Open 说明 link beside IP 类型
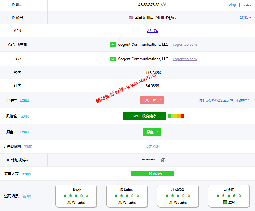This screenshot has height=211, width=255. point(25,100)
